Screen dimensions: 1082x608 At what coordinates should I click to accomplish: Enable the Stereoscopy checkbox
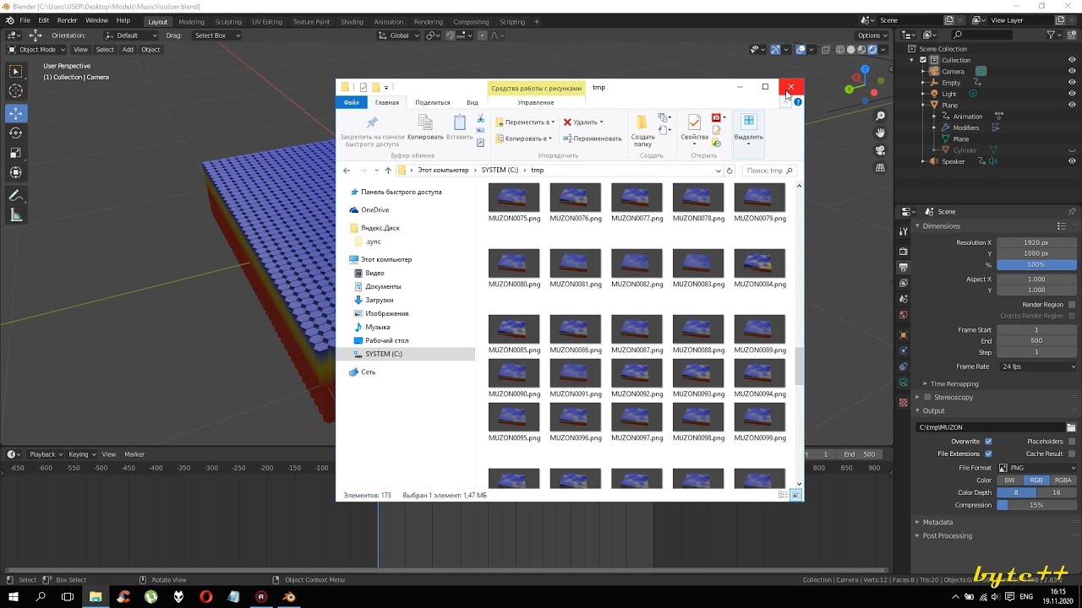927,397
